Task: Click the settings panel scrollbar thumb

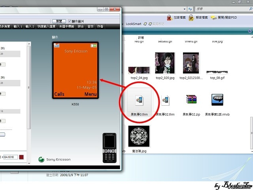Action: (x=29, y=87)
